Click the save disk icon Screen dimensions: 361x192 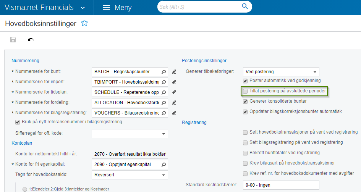[x=13, y=39]
